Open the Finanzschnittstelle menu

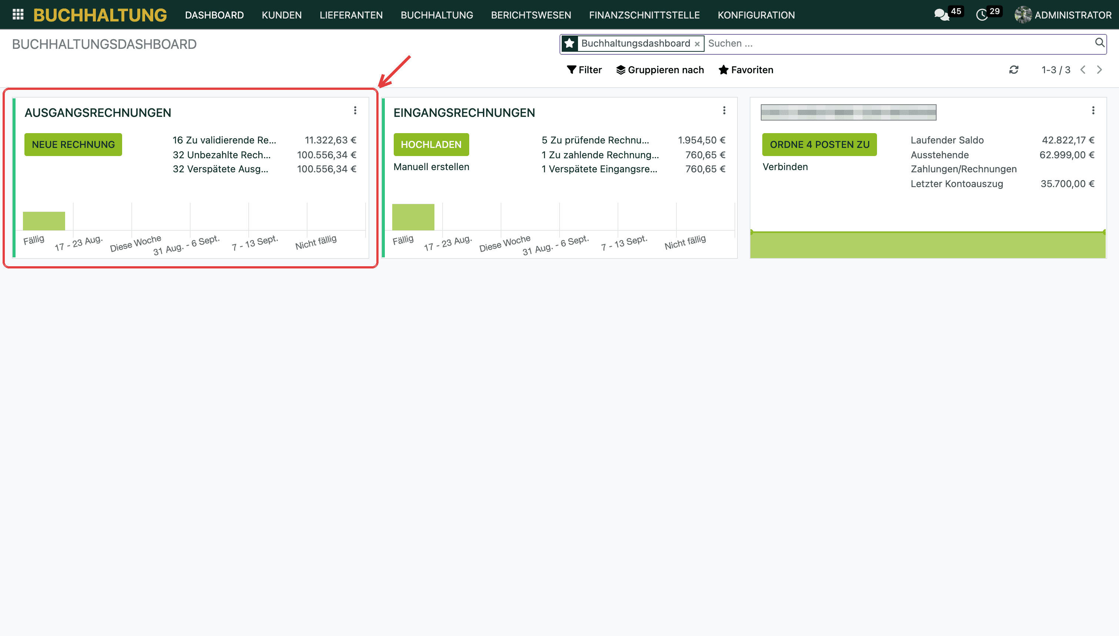(x=644, y=15)
